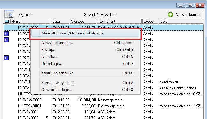This screenshot has height=119, width=207.
Task: Click document number 10-FVSW/0007
Action: [x=30, y=100]
